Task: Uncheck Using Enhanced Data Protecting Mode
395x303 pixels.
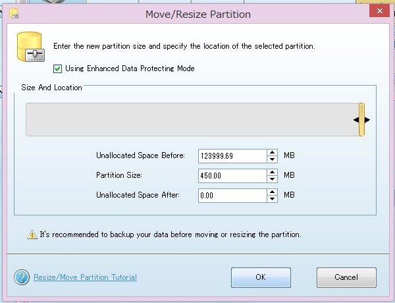Action: 57,69
